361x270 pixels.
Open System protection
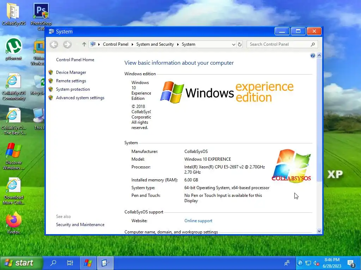pyautogui.click(x=73, y=89)
